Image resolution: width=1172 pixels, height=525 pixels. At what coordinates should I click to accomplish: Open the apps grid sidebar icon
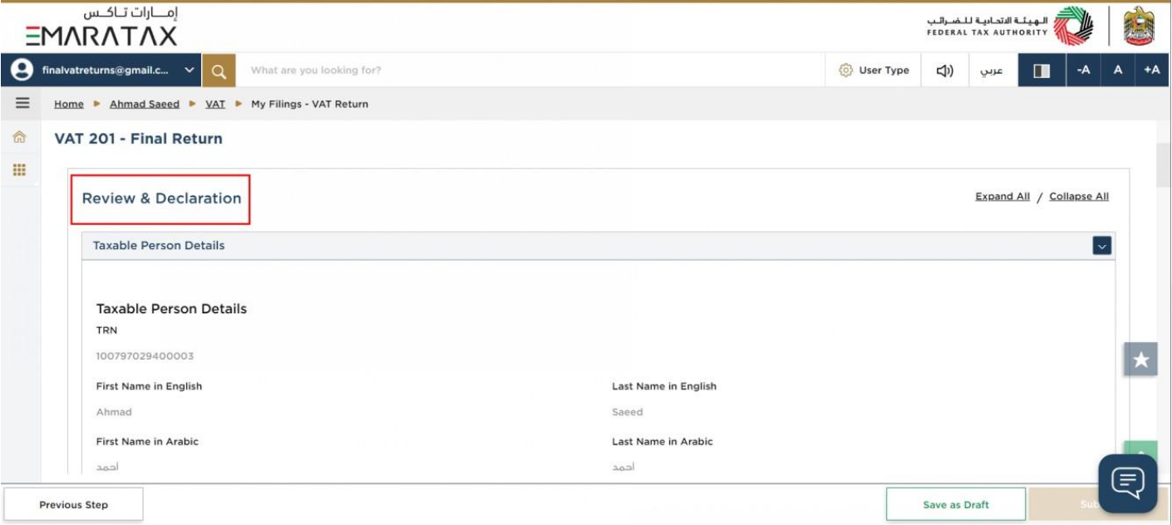coord(19,169)
